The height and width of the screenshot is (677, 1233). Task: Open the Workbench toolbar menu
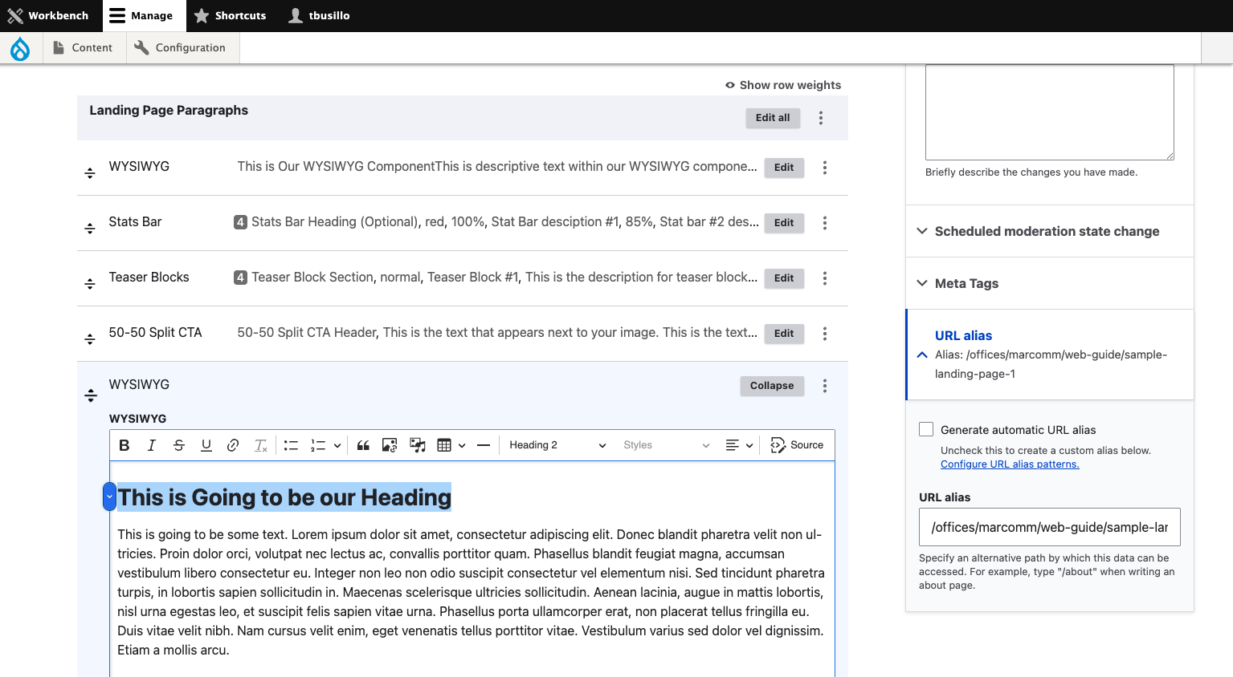(x=48, y=16)
